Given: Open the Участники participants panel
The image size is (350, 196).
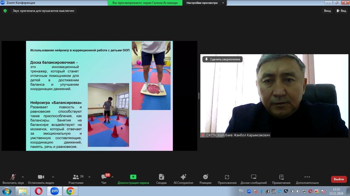Looking at the screenshot, I should [76, 179].
